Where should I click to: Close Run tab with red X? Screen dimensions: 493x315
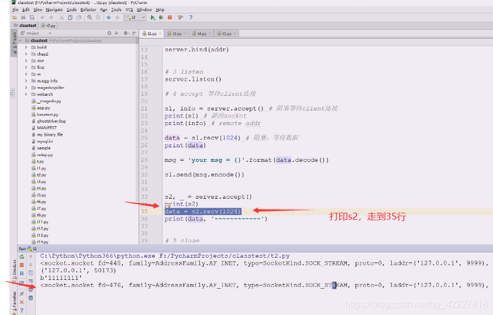(x=22, y=302)
